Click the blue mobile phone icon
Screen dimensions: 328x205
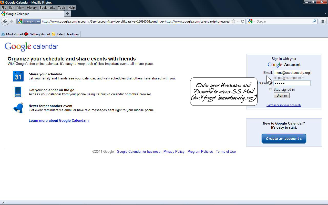pyautogui.click(x=18, y=92)
